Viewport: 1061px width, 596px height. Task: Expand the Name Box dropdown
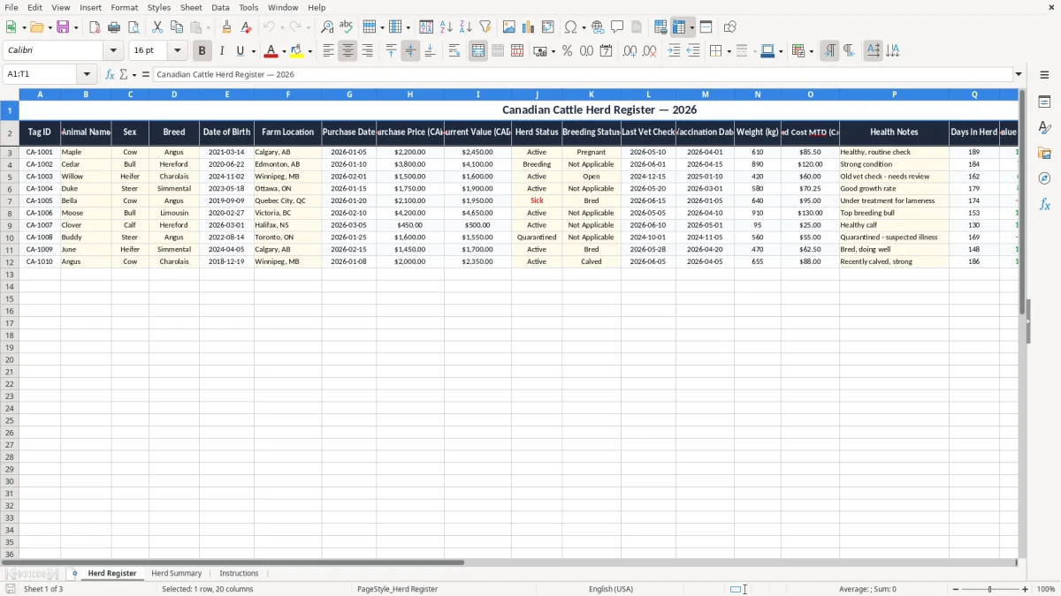point(87,75)
